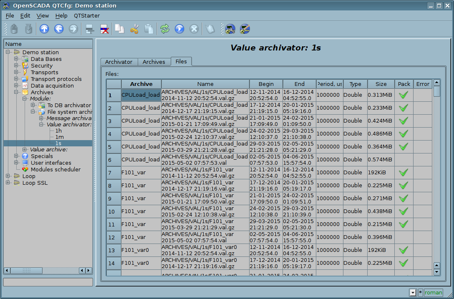
Task: Click the green refresh arrows icon
Action: (x=165, y=29)
